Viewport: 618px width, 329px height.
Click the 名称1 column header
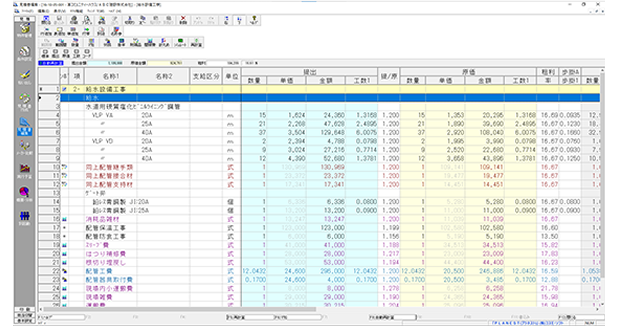[x=111, y=76]
